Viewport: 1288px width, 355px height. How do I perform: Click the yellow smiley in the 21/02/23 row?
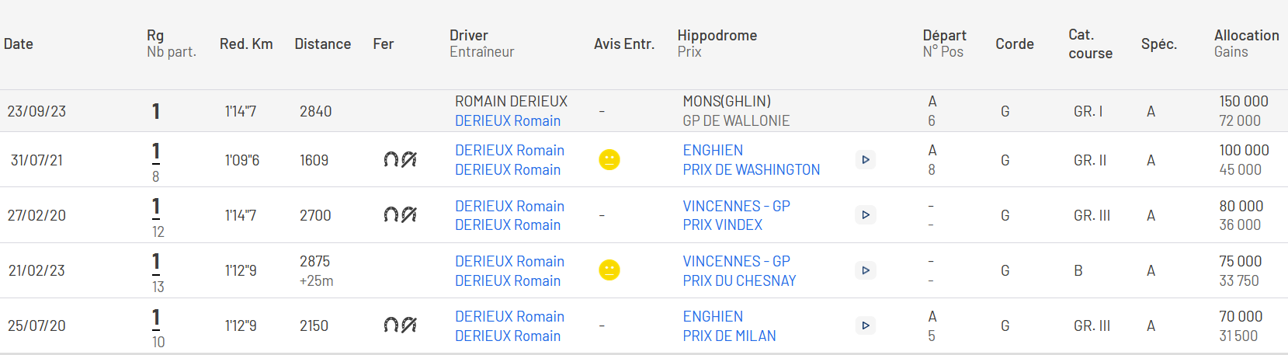[609, 270]
